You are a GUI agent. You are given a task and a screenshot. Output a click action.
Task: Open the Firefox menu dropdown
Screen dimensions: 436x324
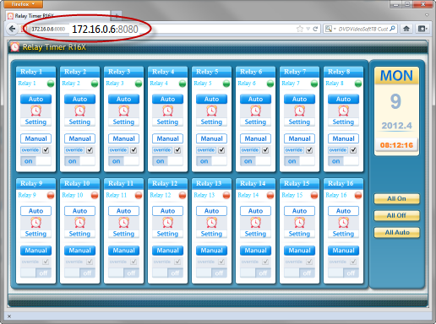23,4
